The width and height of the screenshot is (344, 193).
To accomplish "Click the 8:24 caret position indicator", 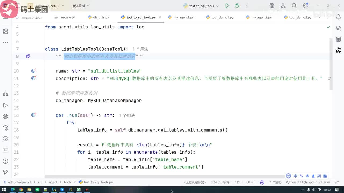I will click(220, 182).
